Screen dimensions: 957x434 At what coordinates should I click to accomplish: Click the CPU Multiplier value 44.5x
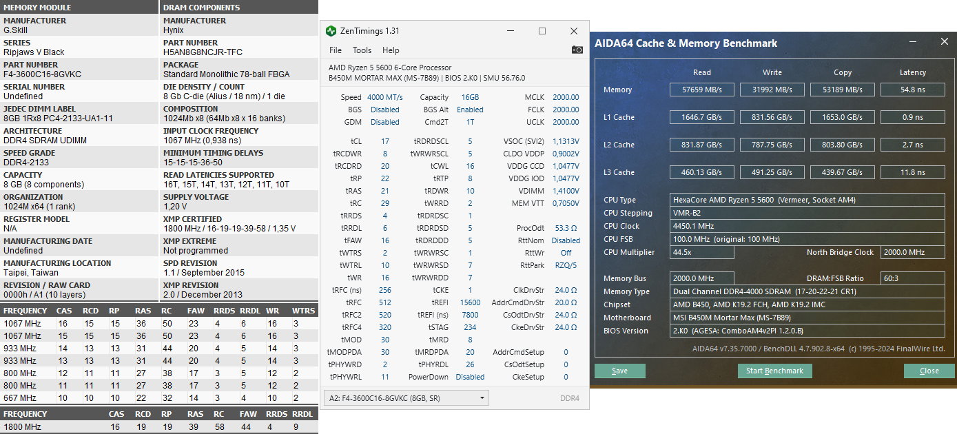(x=702, y=252)
